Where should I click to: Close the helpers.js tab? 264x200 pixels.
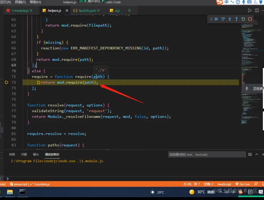click(x=67, y=10)
